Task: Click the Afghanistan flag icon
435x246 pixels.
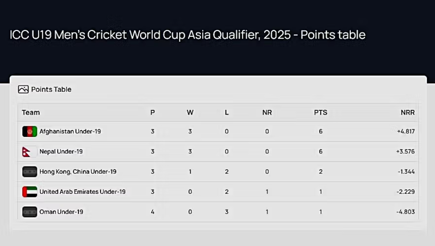Action: tap(30, 131)
